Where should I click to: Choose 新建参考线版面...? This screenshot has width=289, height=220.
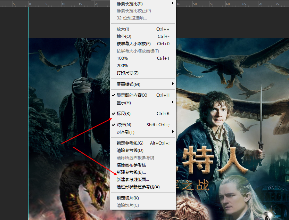click(143, 179)
